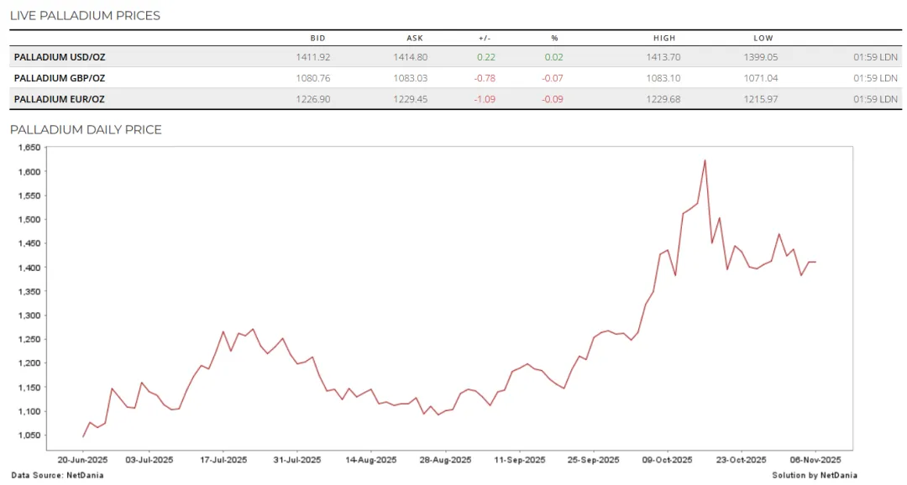This screenshot has height=485, width=907.
Task: Click the LIVE PALLADIUM PRICES heading
Action: pyautogui.click(x=85, y=16)
